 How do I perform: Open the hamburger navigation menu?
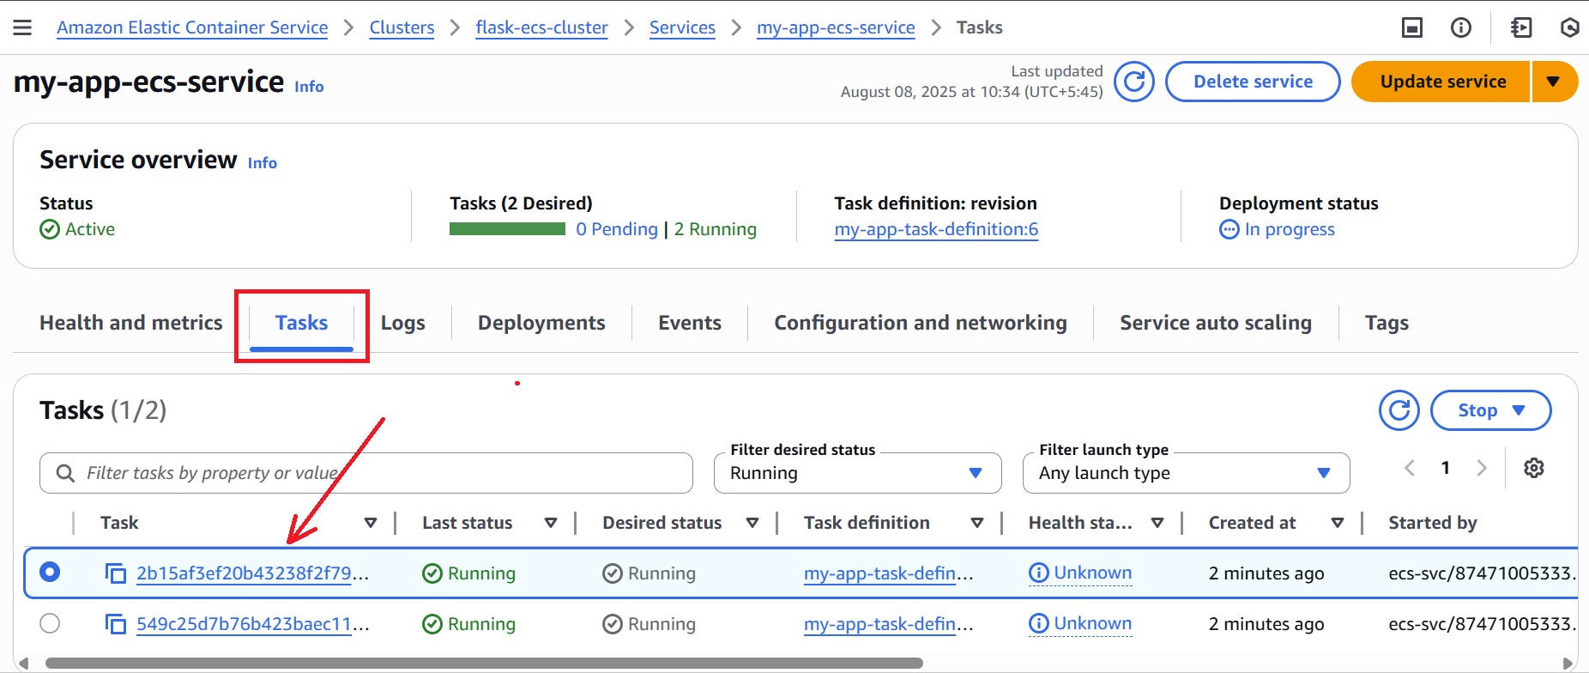coord(22,27)
